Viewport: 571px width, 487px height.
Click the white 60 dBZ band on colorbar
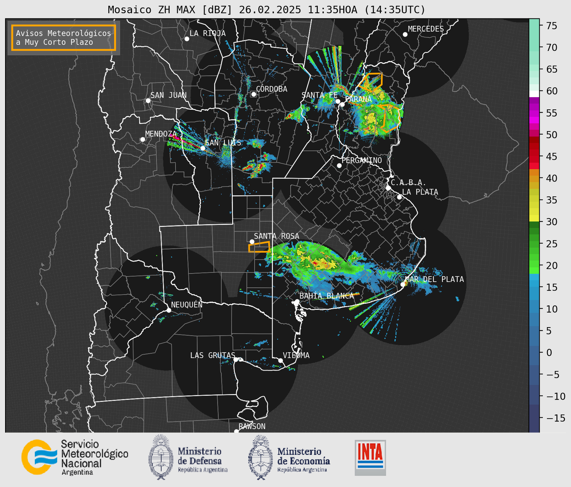click(x=534, y=94)
